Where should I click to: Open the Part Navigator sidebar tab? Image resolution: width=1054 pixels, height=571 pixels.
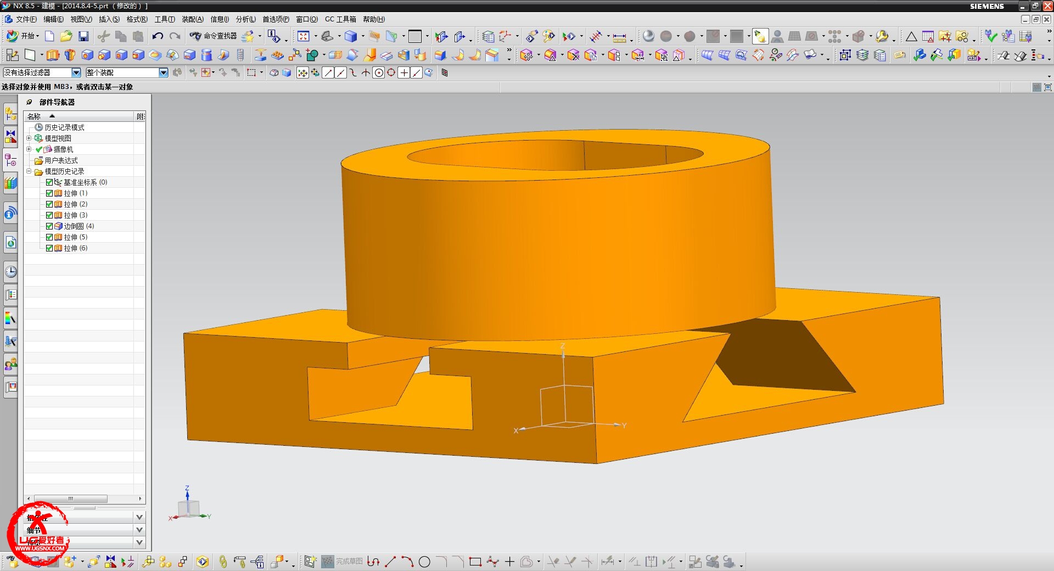coord(10,161)
